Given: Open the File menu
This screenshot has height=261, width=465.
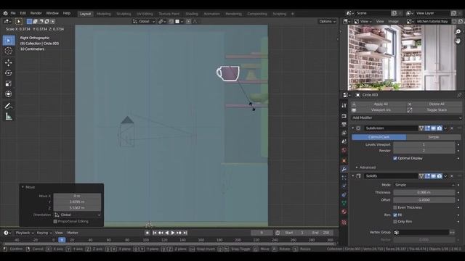Looking at the screenshot, I should (13, 13).
